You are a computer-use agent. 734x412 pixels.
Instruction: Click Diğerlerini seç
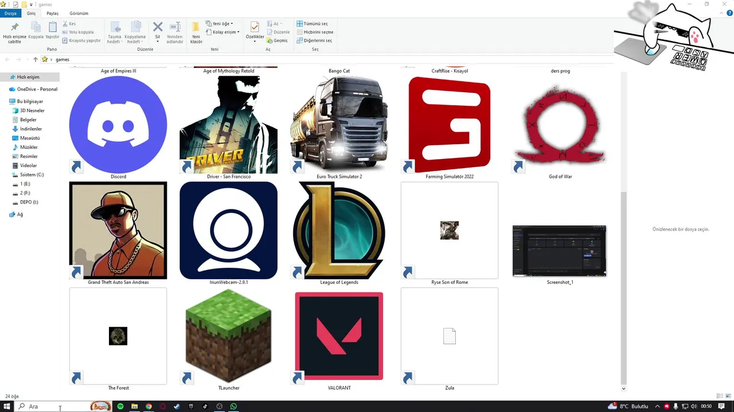tap(314, 41)
